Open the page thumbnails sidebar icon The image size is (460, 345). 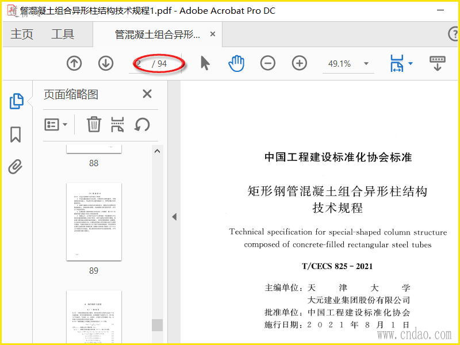pos(17,102)
